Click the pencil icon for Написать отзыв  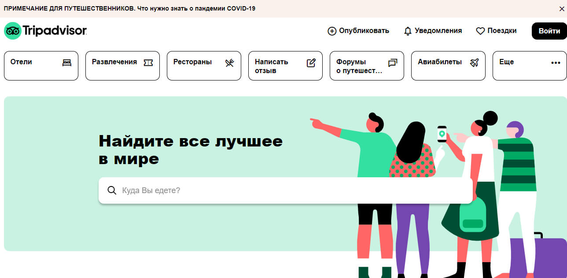311,62
